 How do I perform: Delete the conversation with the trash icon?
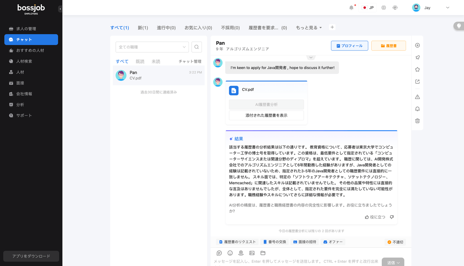417,121
